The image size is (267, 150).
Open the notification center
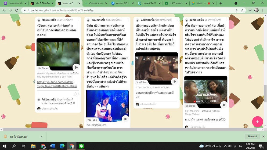(x=261, y=146)
